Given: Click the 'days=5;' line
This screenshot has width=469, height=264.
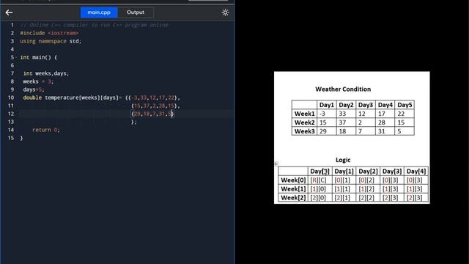Looking at the screenshot, I should coord(34,89).
